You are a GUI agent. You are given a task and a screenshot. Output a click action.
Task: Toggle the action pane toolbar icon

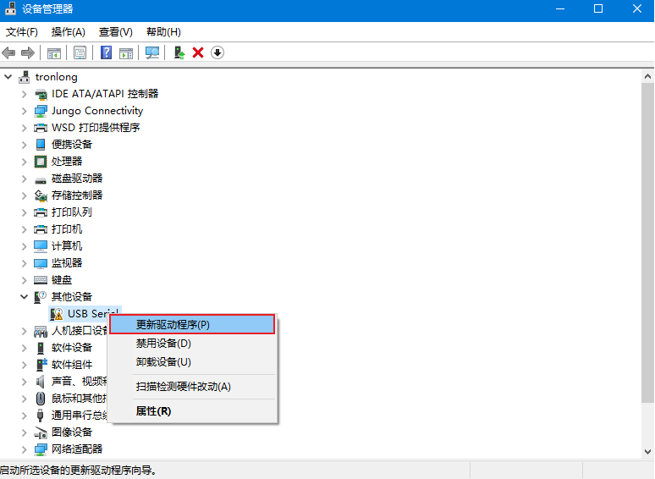pyautogui.click(x=126, y=53)
